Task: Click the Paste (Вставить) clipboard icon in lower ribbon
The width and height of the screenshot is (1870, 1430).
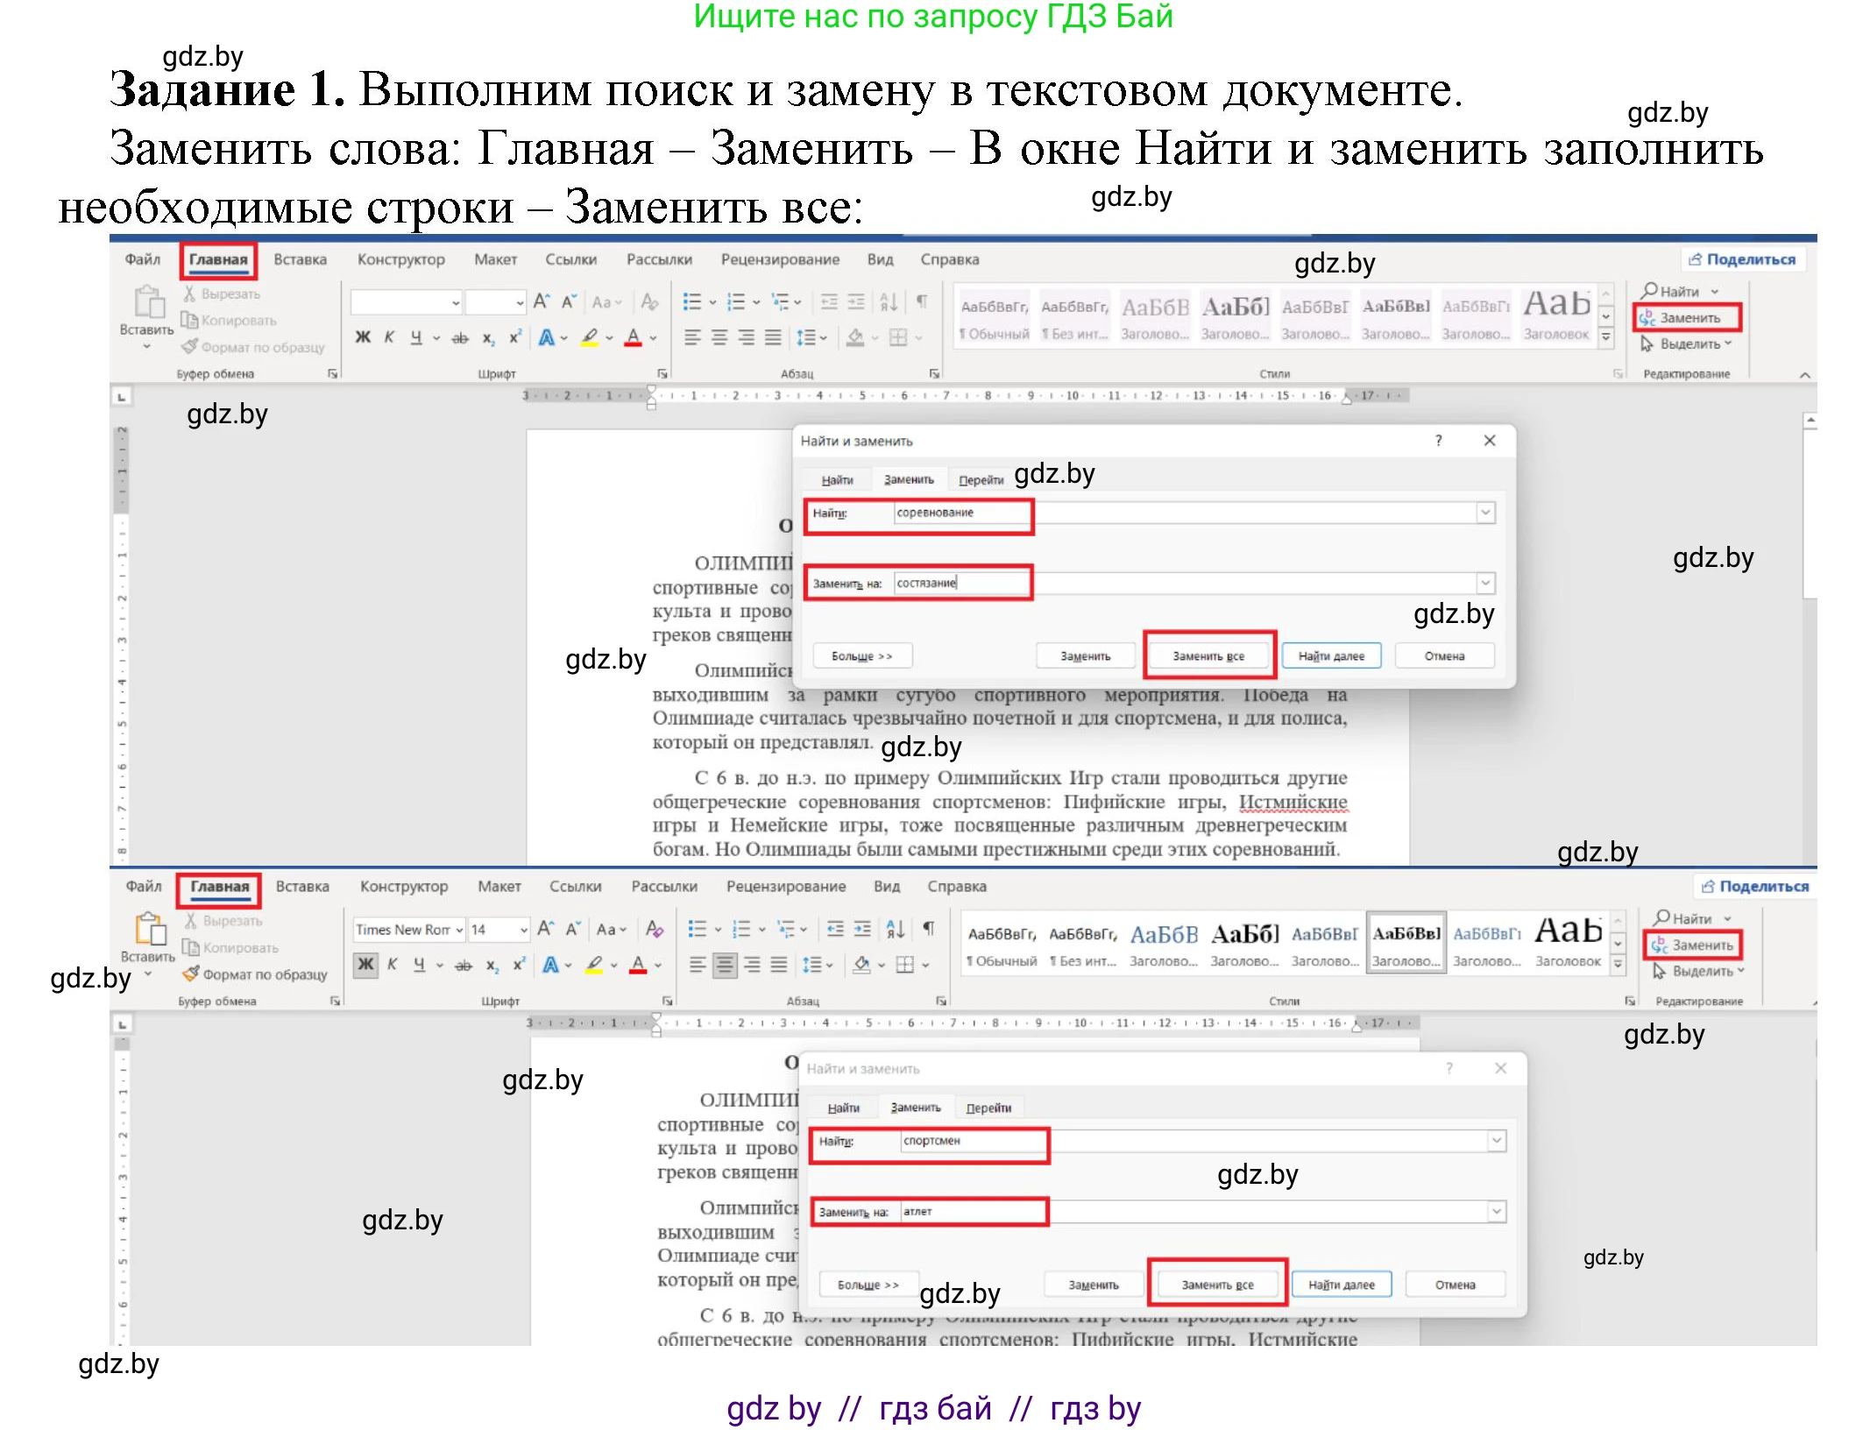Action: click(x=150, y=931)
